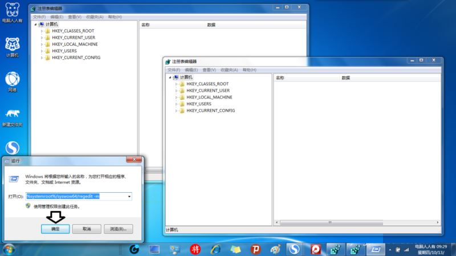Image resolution: width=456 pixels, height=256 pixels.
Task: Expand HKEY_CLASSES_ROOT in the front registry window
Action: pos(176,84)
